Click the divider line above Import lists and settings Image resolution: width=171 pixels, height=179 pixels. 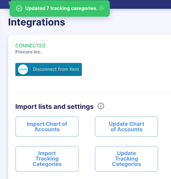93,93
